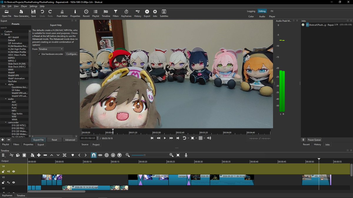Open the From Timeline dropdown
353x198 pixels.
51,49
